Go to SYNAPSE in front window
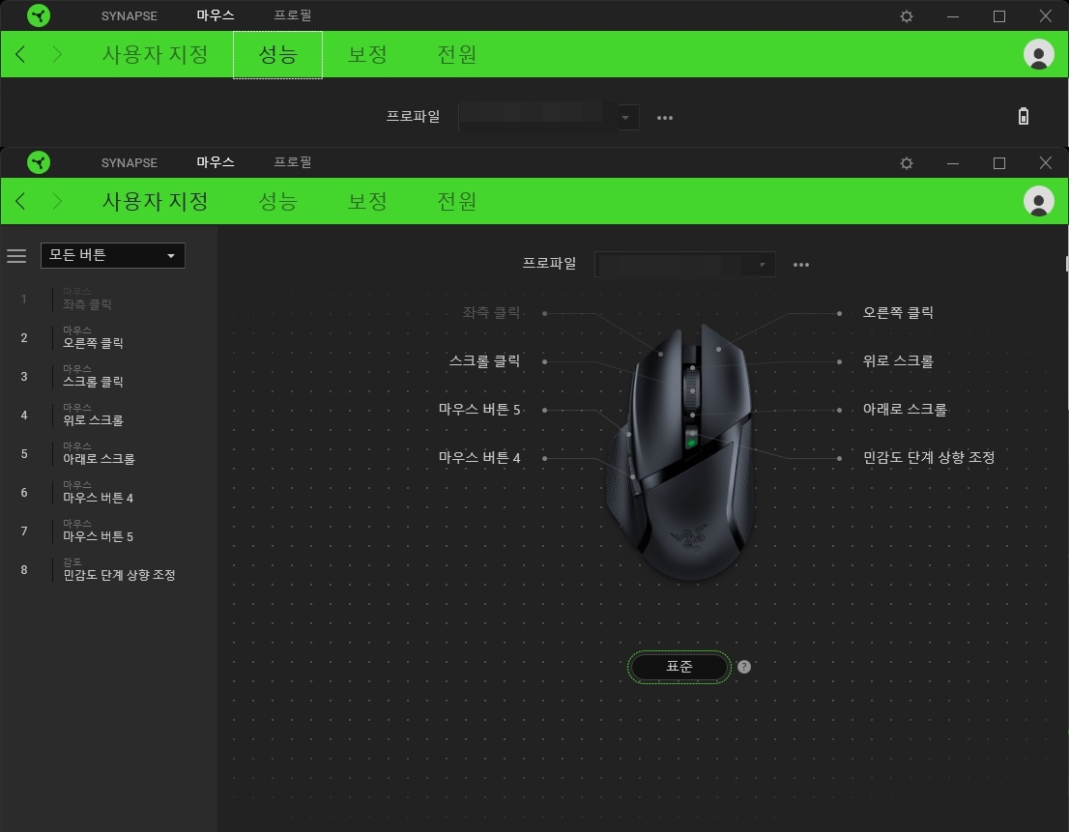This screenshot has width=1069, height=832. tap(130, 163)
